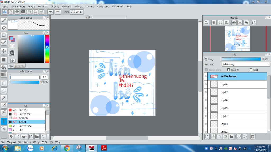The image size is (271, 152).
Task: Open the Pha trộn blend mode dropdown
Action: pyautogui.click(x=245, y=64)
